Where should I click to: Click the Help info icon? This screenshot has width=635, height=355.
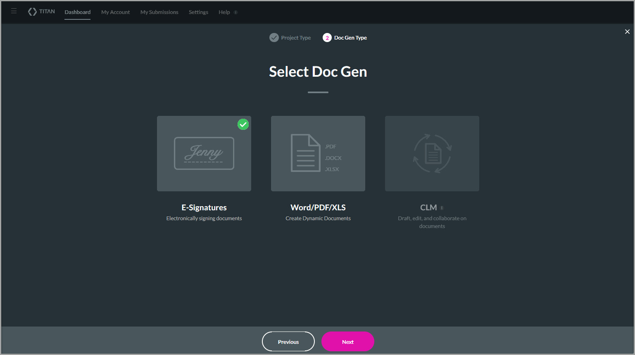point(236,12)
